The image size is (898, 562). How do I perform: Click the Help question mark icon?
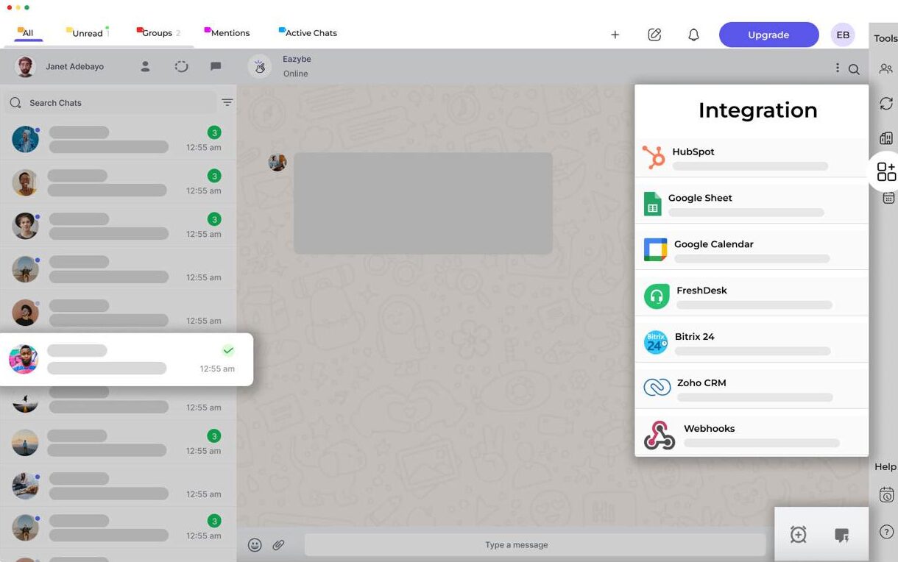tap(885, 531)
